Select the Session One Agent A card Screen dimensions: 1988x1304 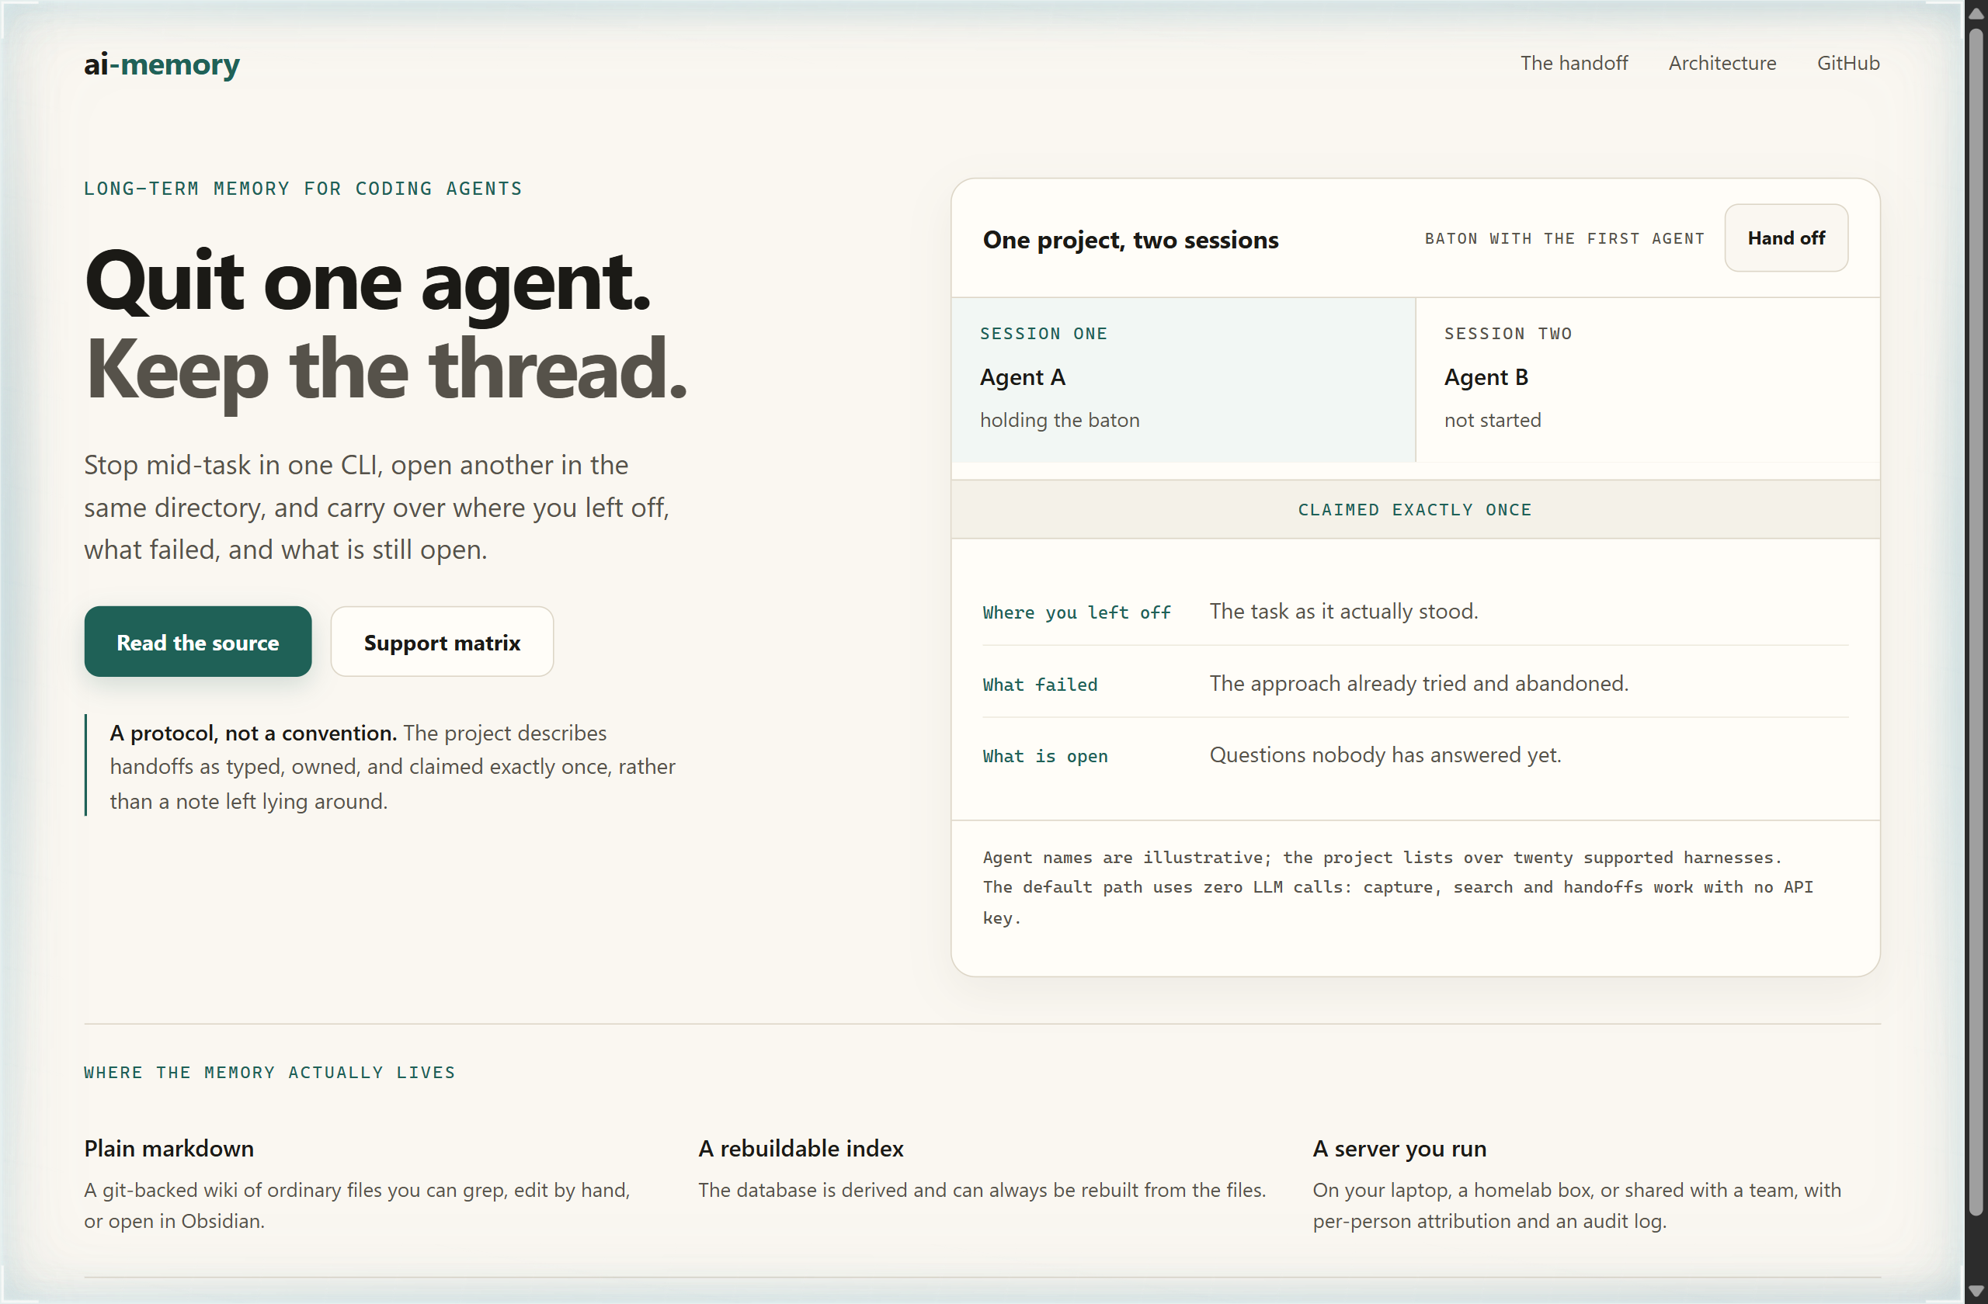1183,380
